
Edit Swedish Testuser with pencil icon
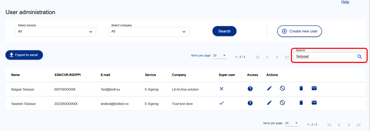pos(269,102)
